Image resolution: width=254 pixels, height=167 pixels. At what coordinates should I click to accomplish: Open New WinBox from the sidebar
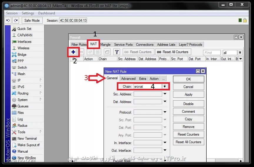[x=27, y=158]
